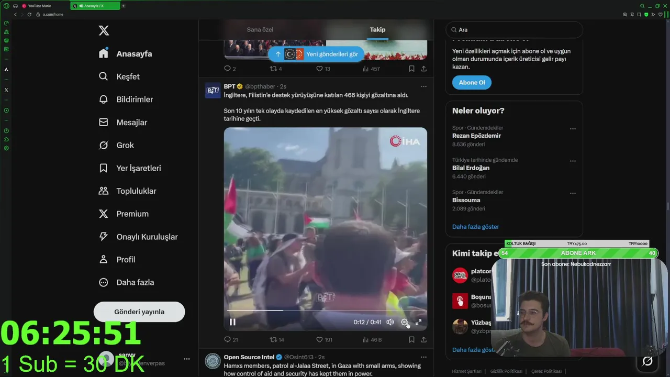Open options for Bissouma trend

573,193
